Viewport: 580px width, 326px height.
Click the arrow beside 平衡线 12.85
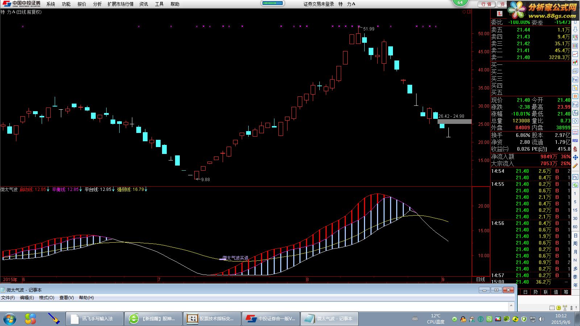pos(81,189)
